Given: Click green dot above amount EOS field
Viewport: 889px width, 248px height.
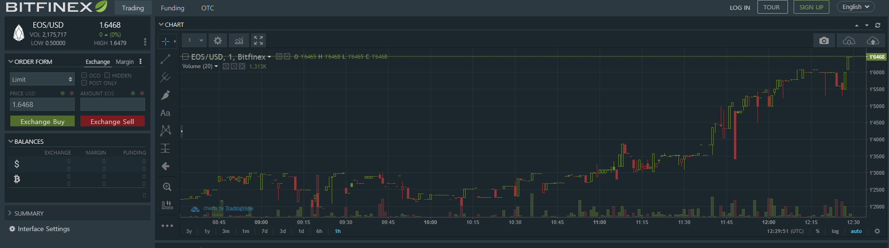Looking at the screenshot, I should 133,93.
